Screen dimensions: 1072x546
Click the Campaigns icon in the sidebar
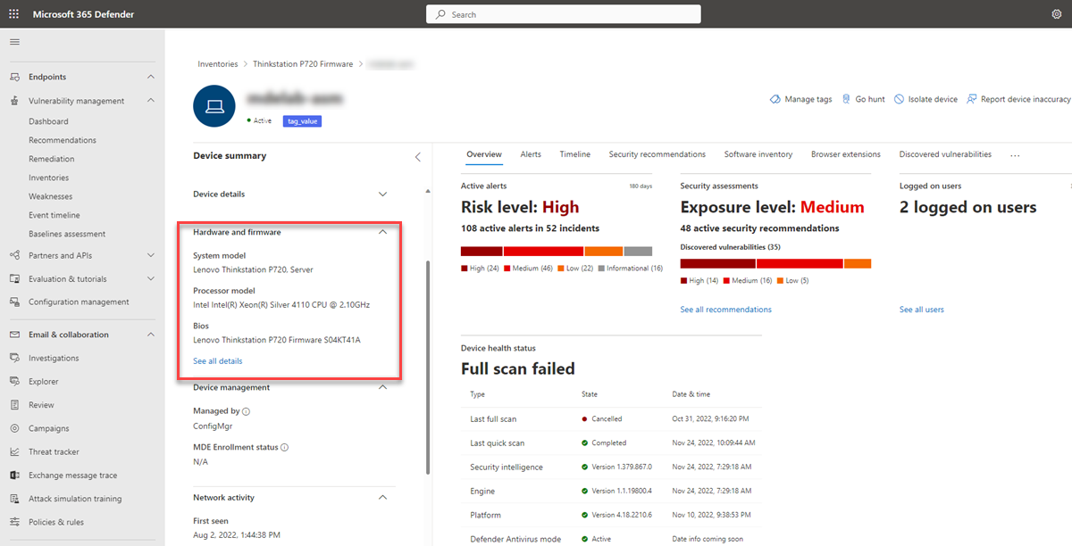pos(14,428)
